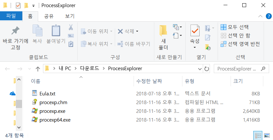The width and height of the screenshot is (273, 140).
Task: Select the Eula.txt file
Action: point(47,94)
